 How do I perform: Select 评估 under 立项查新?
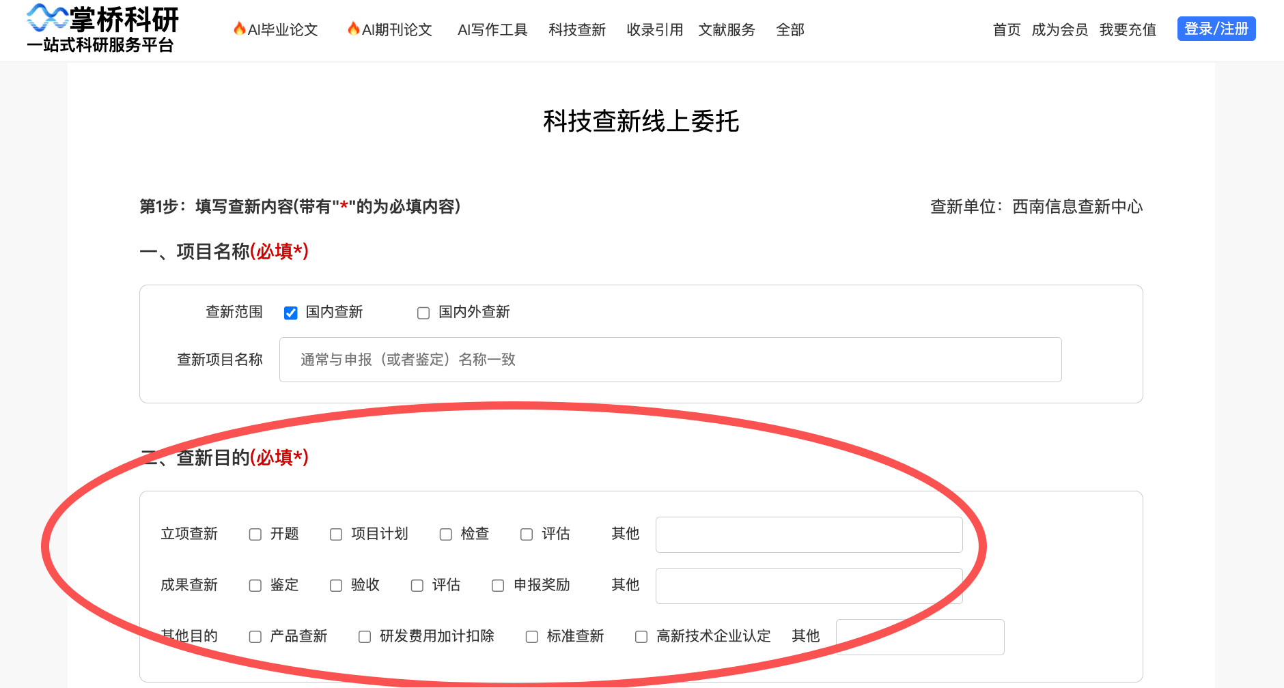(x=527, y=534)
